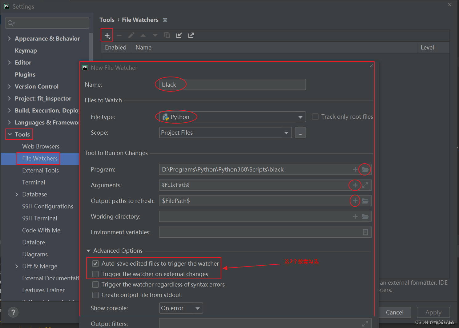Expand the Arguments field with the expand icon
This screenshot has height=328, width=459.
(365, 185)
